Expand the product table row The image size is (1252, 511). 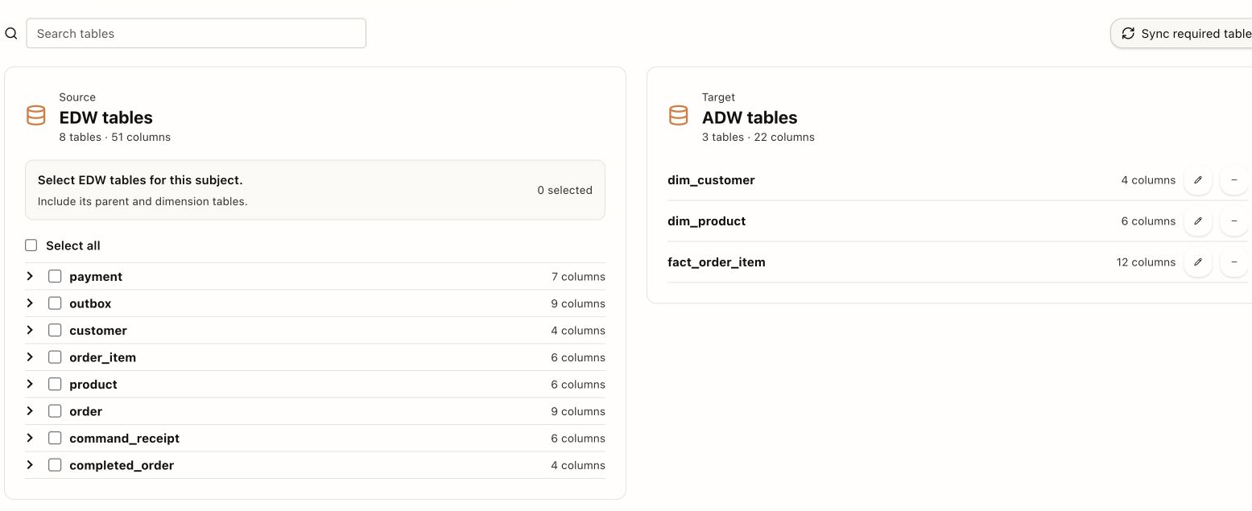30,384
